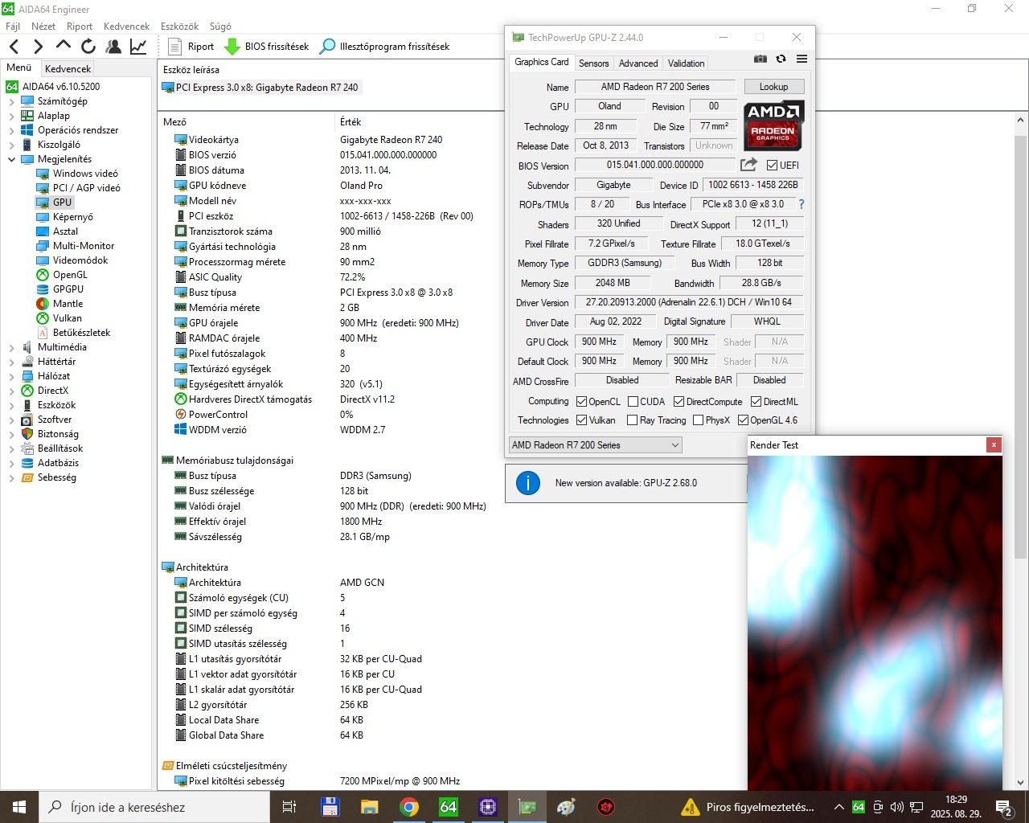Click the GPU-Z refresh icon

click(781, 59)
